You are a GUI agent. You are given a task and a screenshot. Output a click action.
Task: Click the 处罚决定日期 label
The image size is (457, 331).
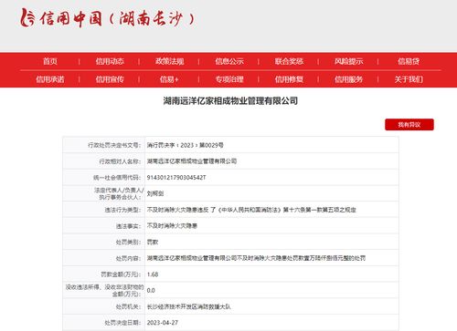click(x=123, y=323)
